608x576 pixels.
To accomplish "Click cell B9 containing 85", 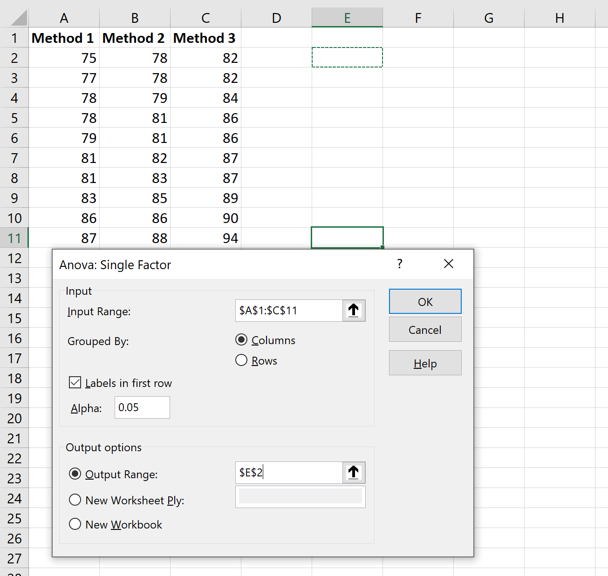I will [135, 198].
